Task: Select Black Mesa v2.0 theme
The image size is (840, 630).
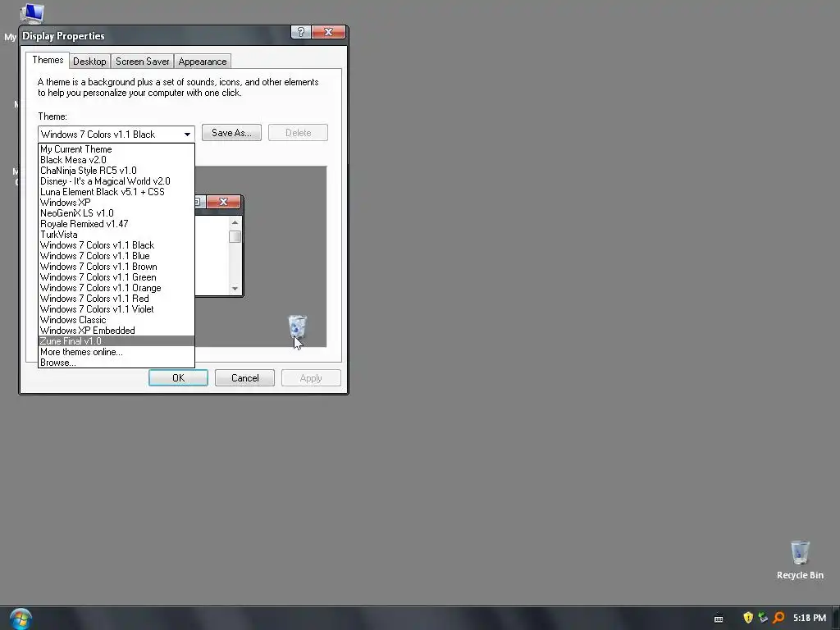Action: (x=116, y=160)
